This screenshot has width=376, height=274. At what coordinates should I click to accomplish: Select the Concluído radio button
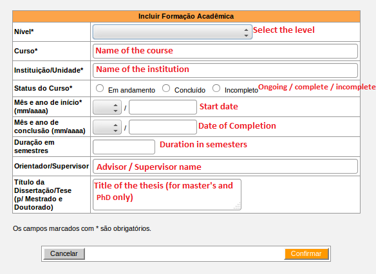pyautogui.click(x=166, y=88)
